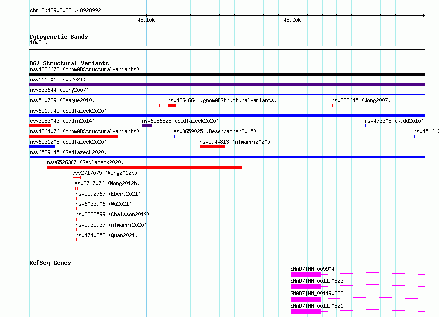Select nsv4740358 (Quan2021) label
Screen dimensions: 439x317
pos(107,235)
